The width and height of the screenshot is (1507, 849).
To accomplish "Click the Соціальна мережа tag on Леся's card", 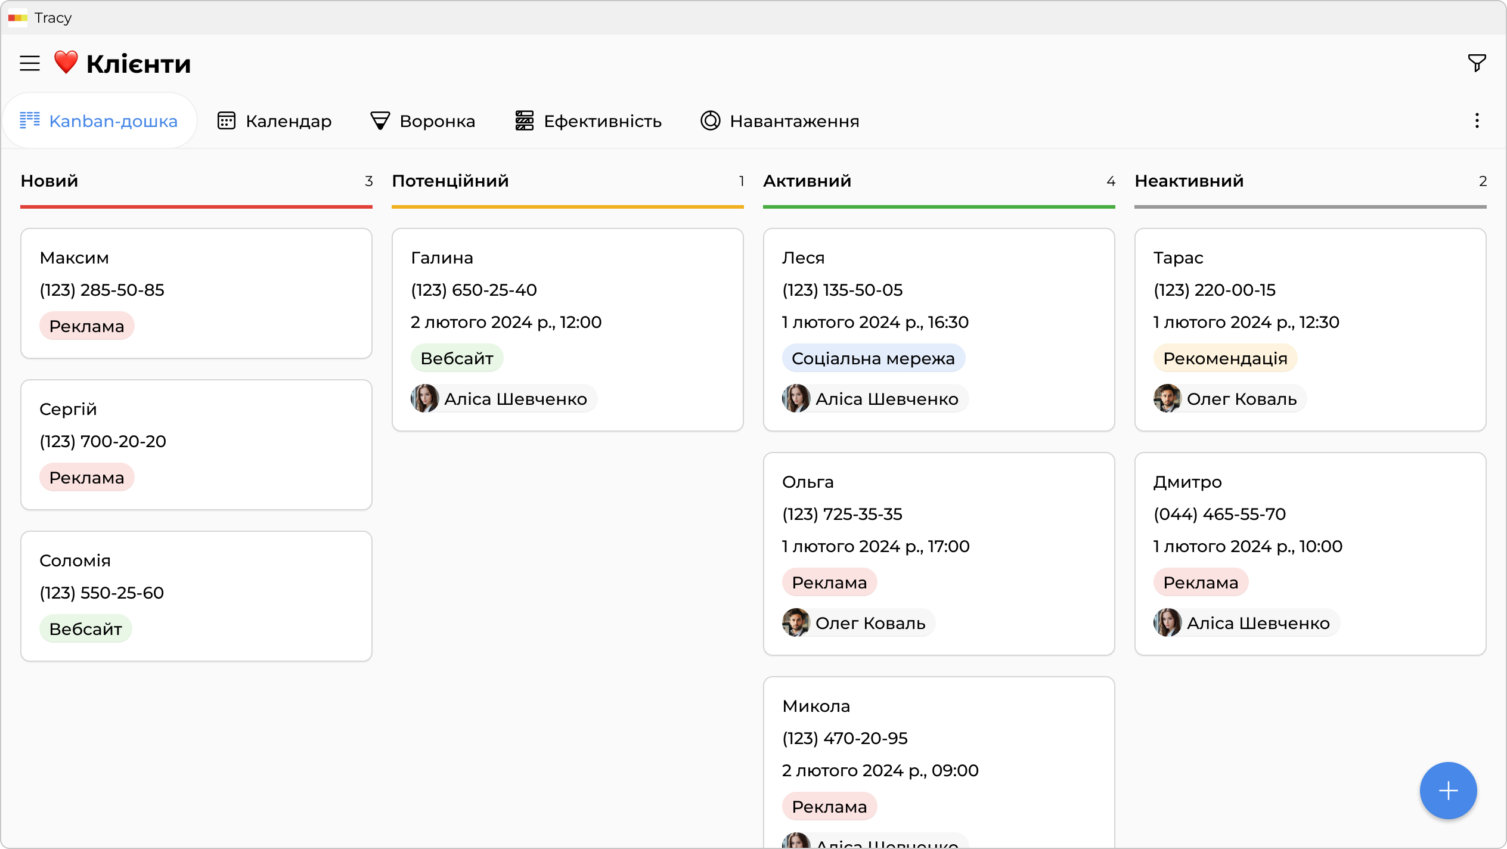I will click(x=873, y=358).
